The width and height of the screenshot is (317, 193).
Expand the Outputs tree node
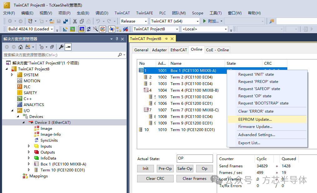29,152
